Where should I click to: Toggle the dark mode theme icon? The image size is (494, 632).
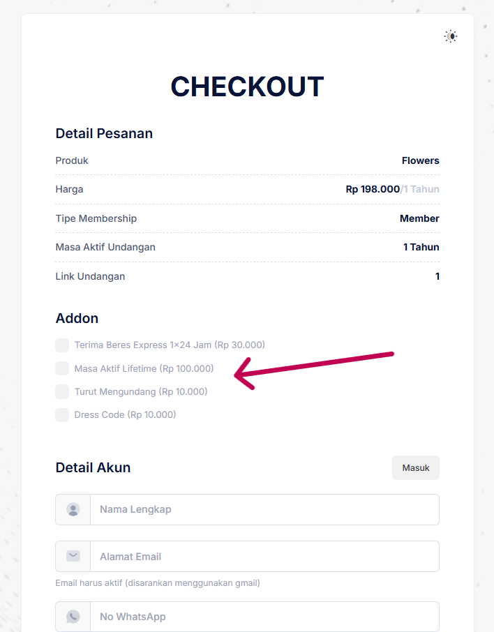(451, 36)
